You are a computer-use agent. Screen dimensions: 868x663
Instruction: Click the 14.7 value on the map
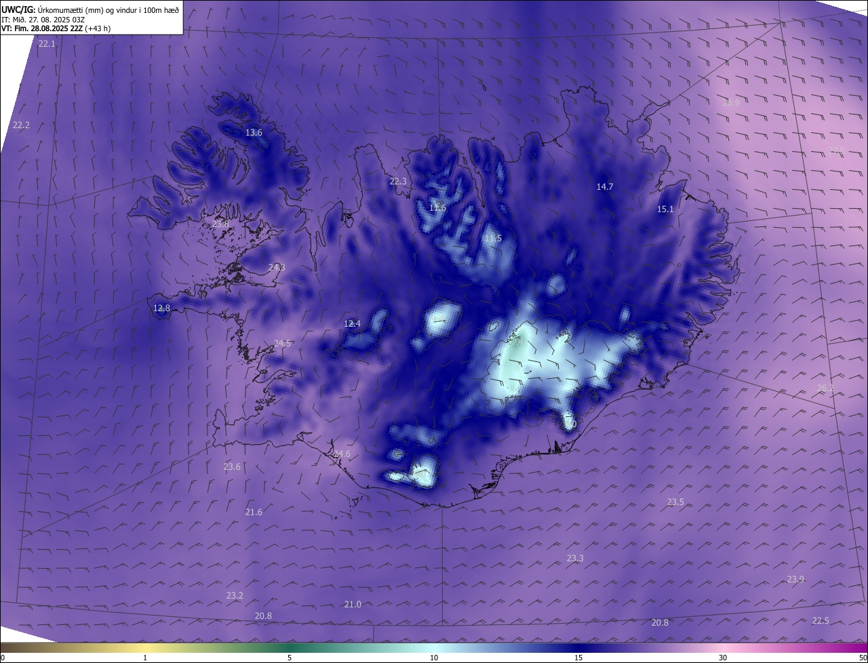click(x=604, y=187)
